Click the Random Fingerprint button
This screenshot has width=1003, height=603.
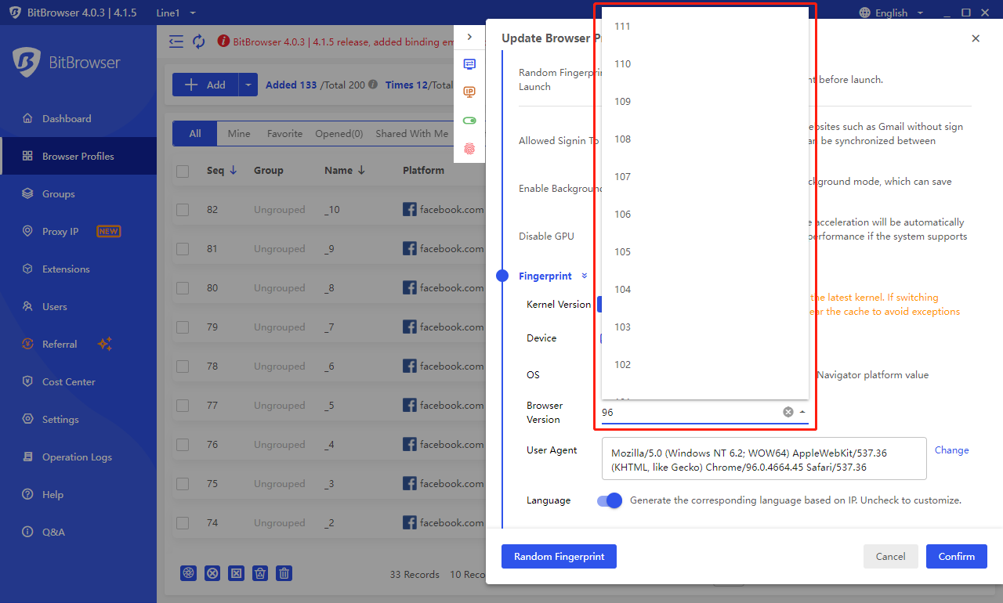[x=559, y=556]
